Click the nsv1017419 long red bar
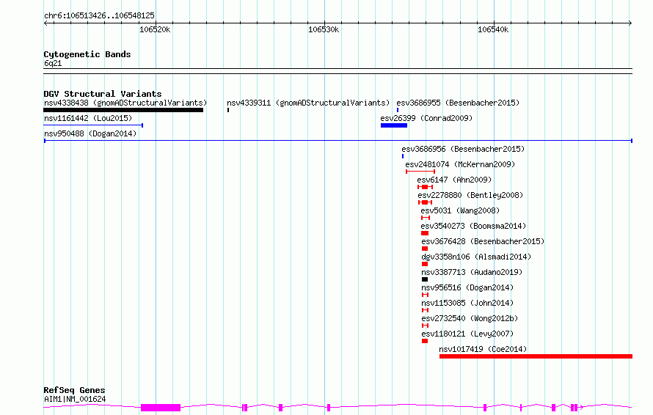This screenshot has width=653, height=415. pyautogui.click(x=536, y=356)
